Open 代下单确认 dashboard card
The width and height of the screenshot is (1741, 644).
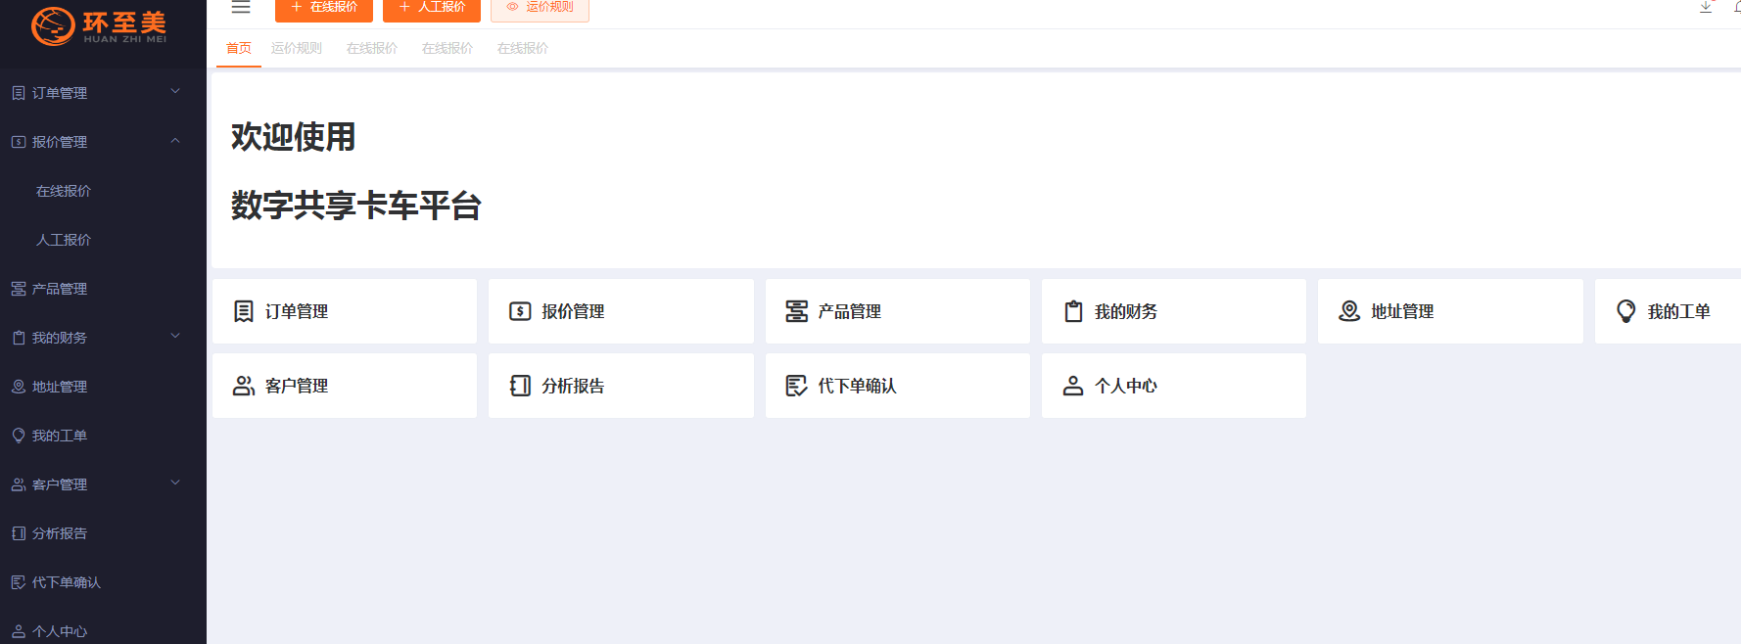[897, 386]
